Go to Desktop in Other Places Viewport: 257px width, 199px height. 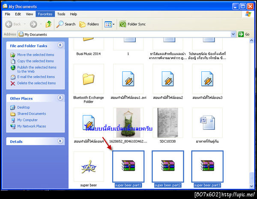click(x=24, y=107)
